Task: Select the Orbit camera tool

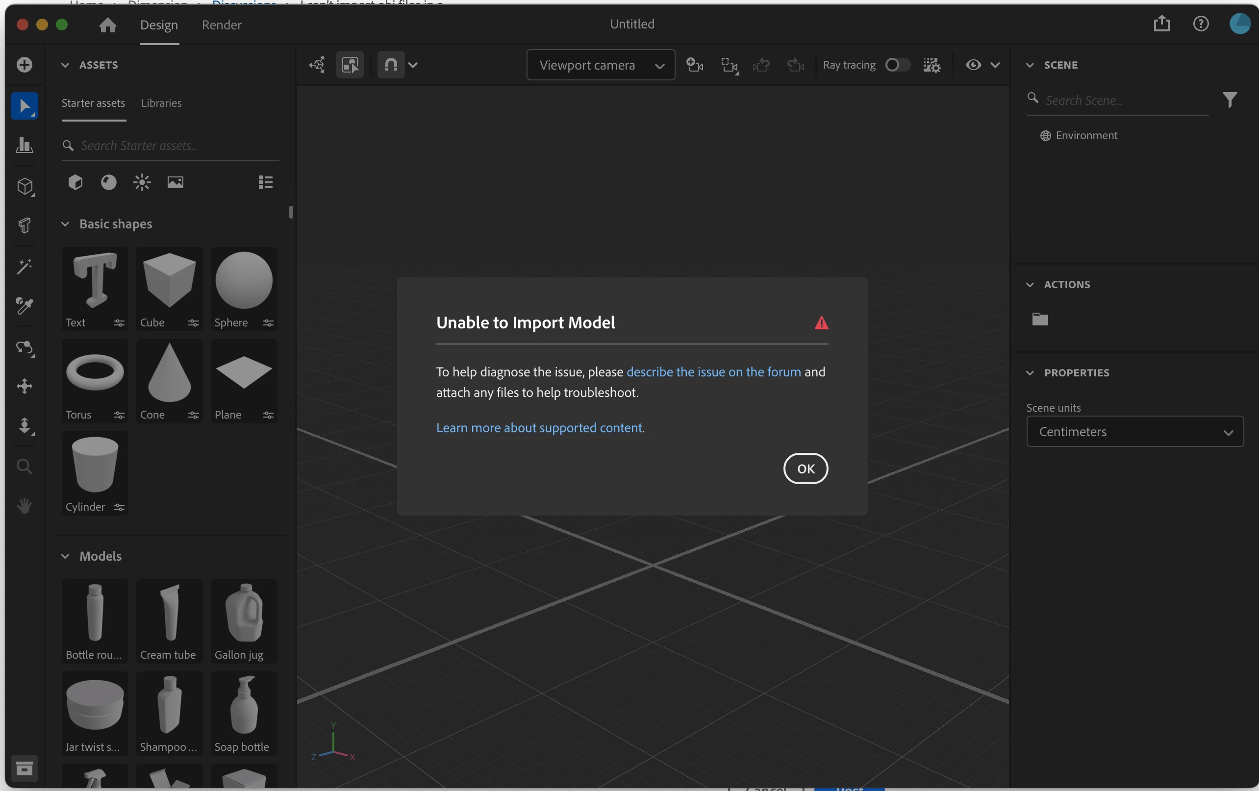Action: (24, 348)
